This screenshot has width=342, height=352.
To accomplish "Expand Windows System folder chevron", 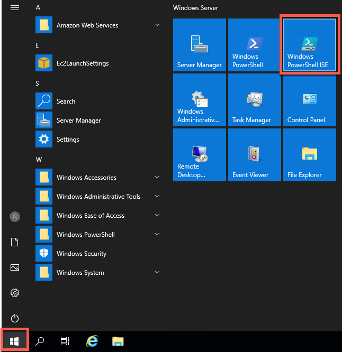I will click(157, 272).
